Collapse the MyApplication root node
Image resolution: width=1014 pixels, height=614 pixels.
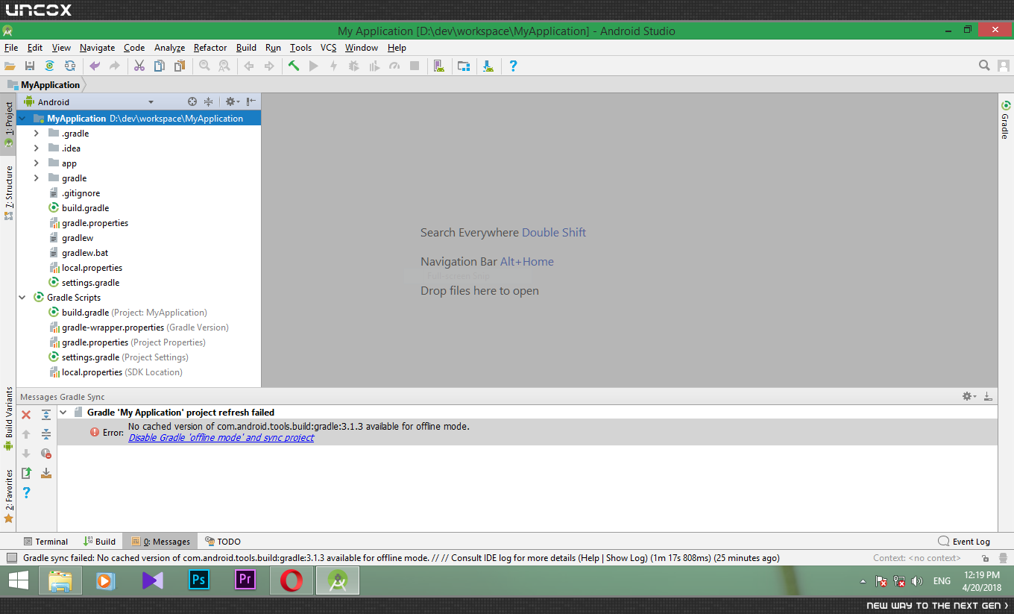tap(22, 119)
